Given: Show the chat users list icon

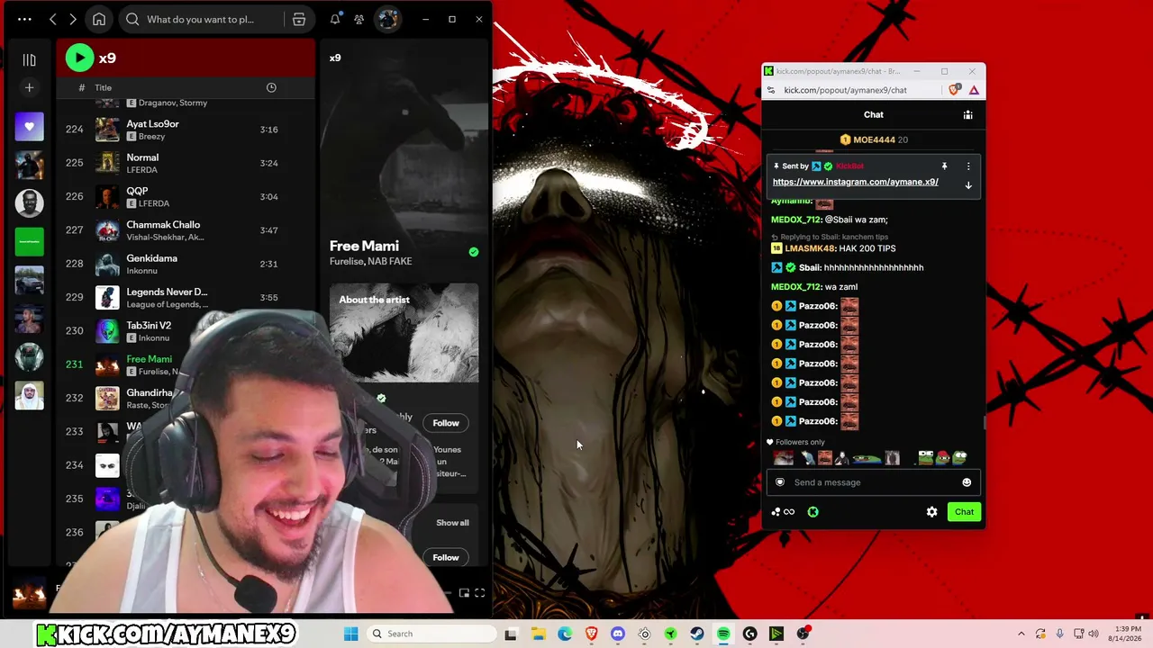Looking at the screenshot, I should (967, 115).
